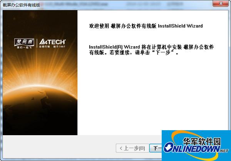Click the disabled 上一步(B) back button
This screenshot has width=231, height=161.
(x=132, y=148)
